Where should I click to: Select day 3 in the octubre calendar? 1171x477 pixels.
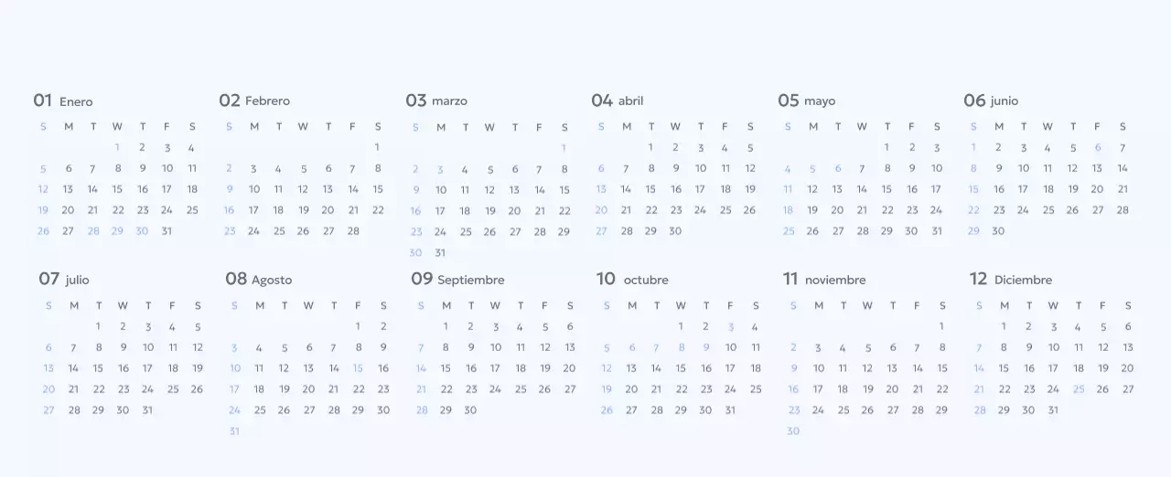[730, 326]
